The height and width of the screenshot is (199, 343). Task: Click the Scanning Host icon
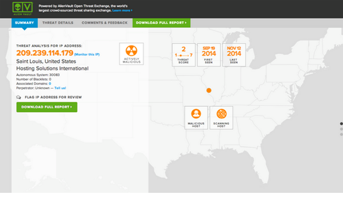coord(221,114)
